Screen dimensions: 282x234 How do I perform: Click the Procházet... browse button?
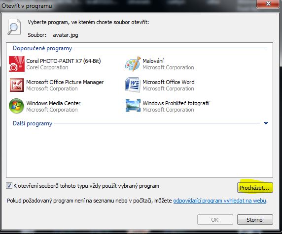[x=255, y=188]
